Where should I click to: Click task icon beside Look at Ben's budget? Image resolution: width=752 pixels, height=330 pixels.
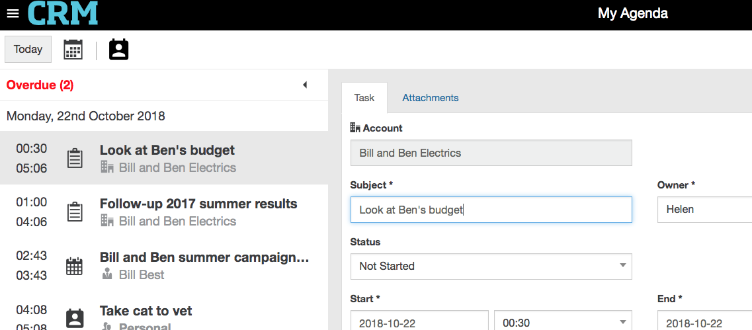click(x=75, y=159)
